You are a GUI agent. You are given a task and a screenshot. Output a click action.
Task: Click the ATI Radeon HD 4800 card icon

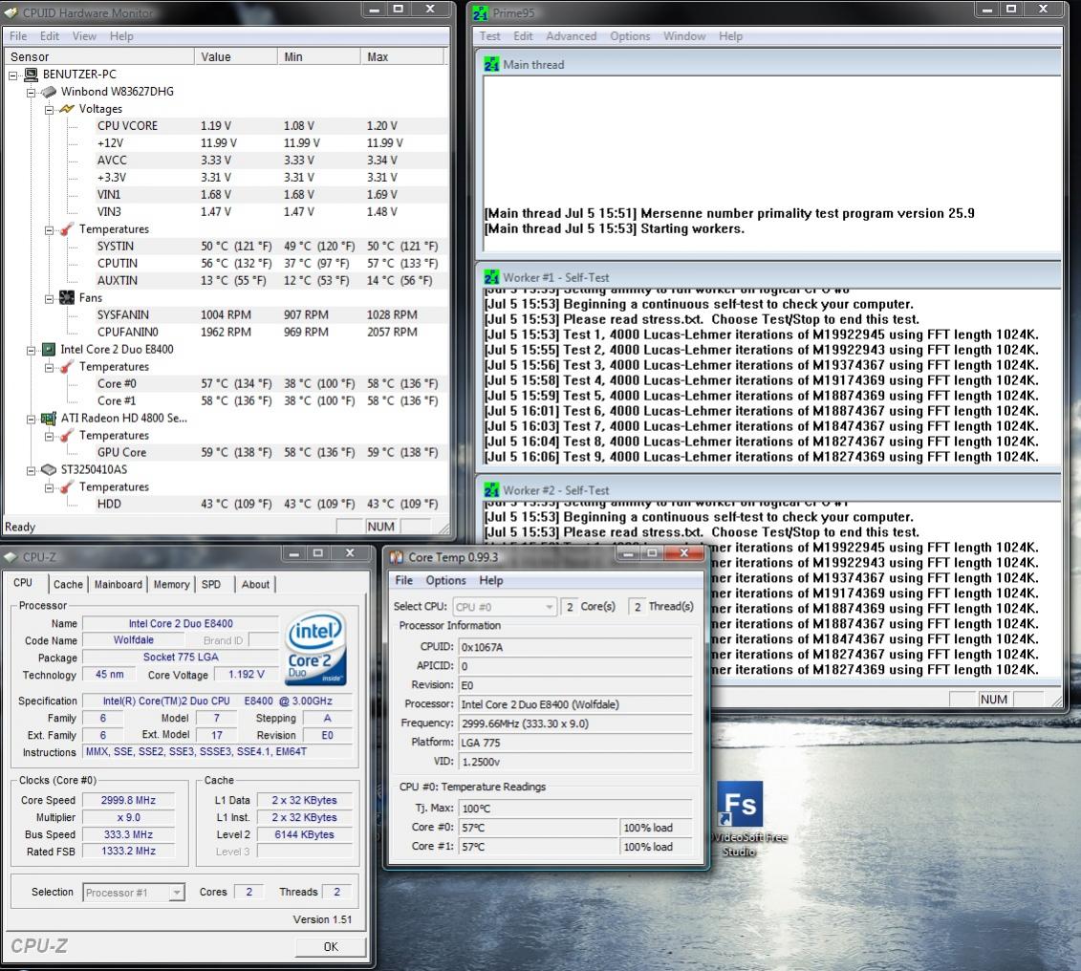[x=49, y=419]
